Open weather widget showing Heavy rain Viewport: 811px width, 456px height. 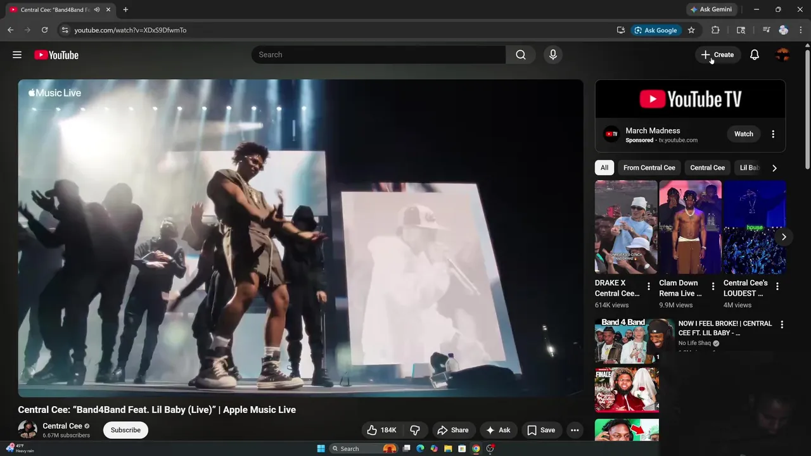(x=19, y=448)
